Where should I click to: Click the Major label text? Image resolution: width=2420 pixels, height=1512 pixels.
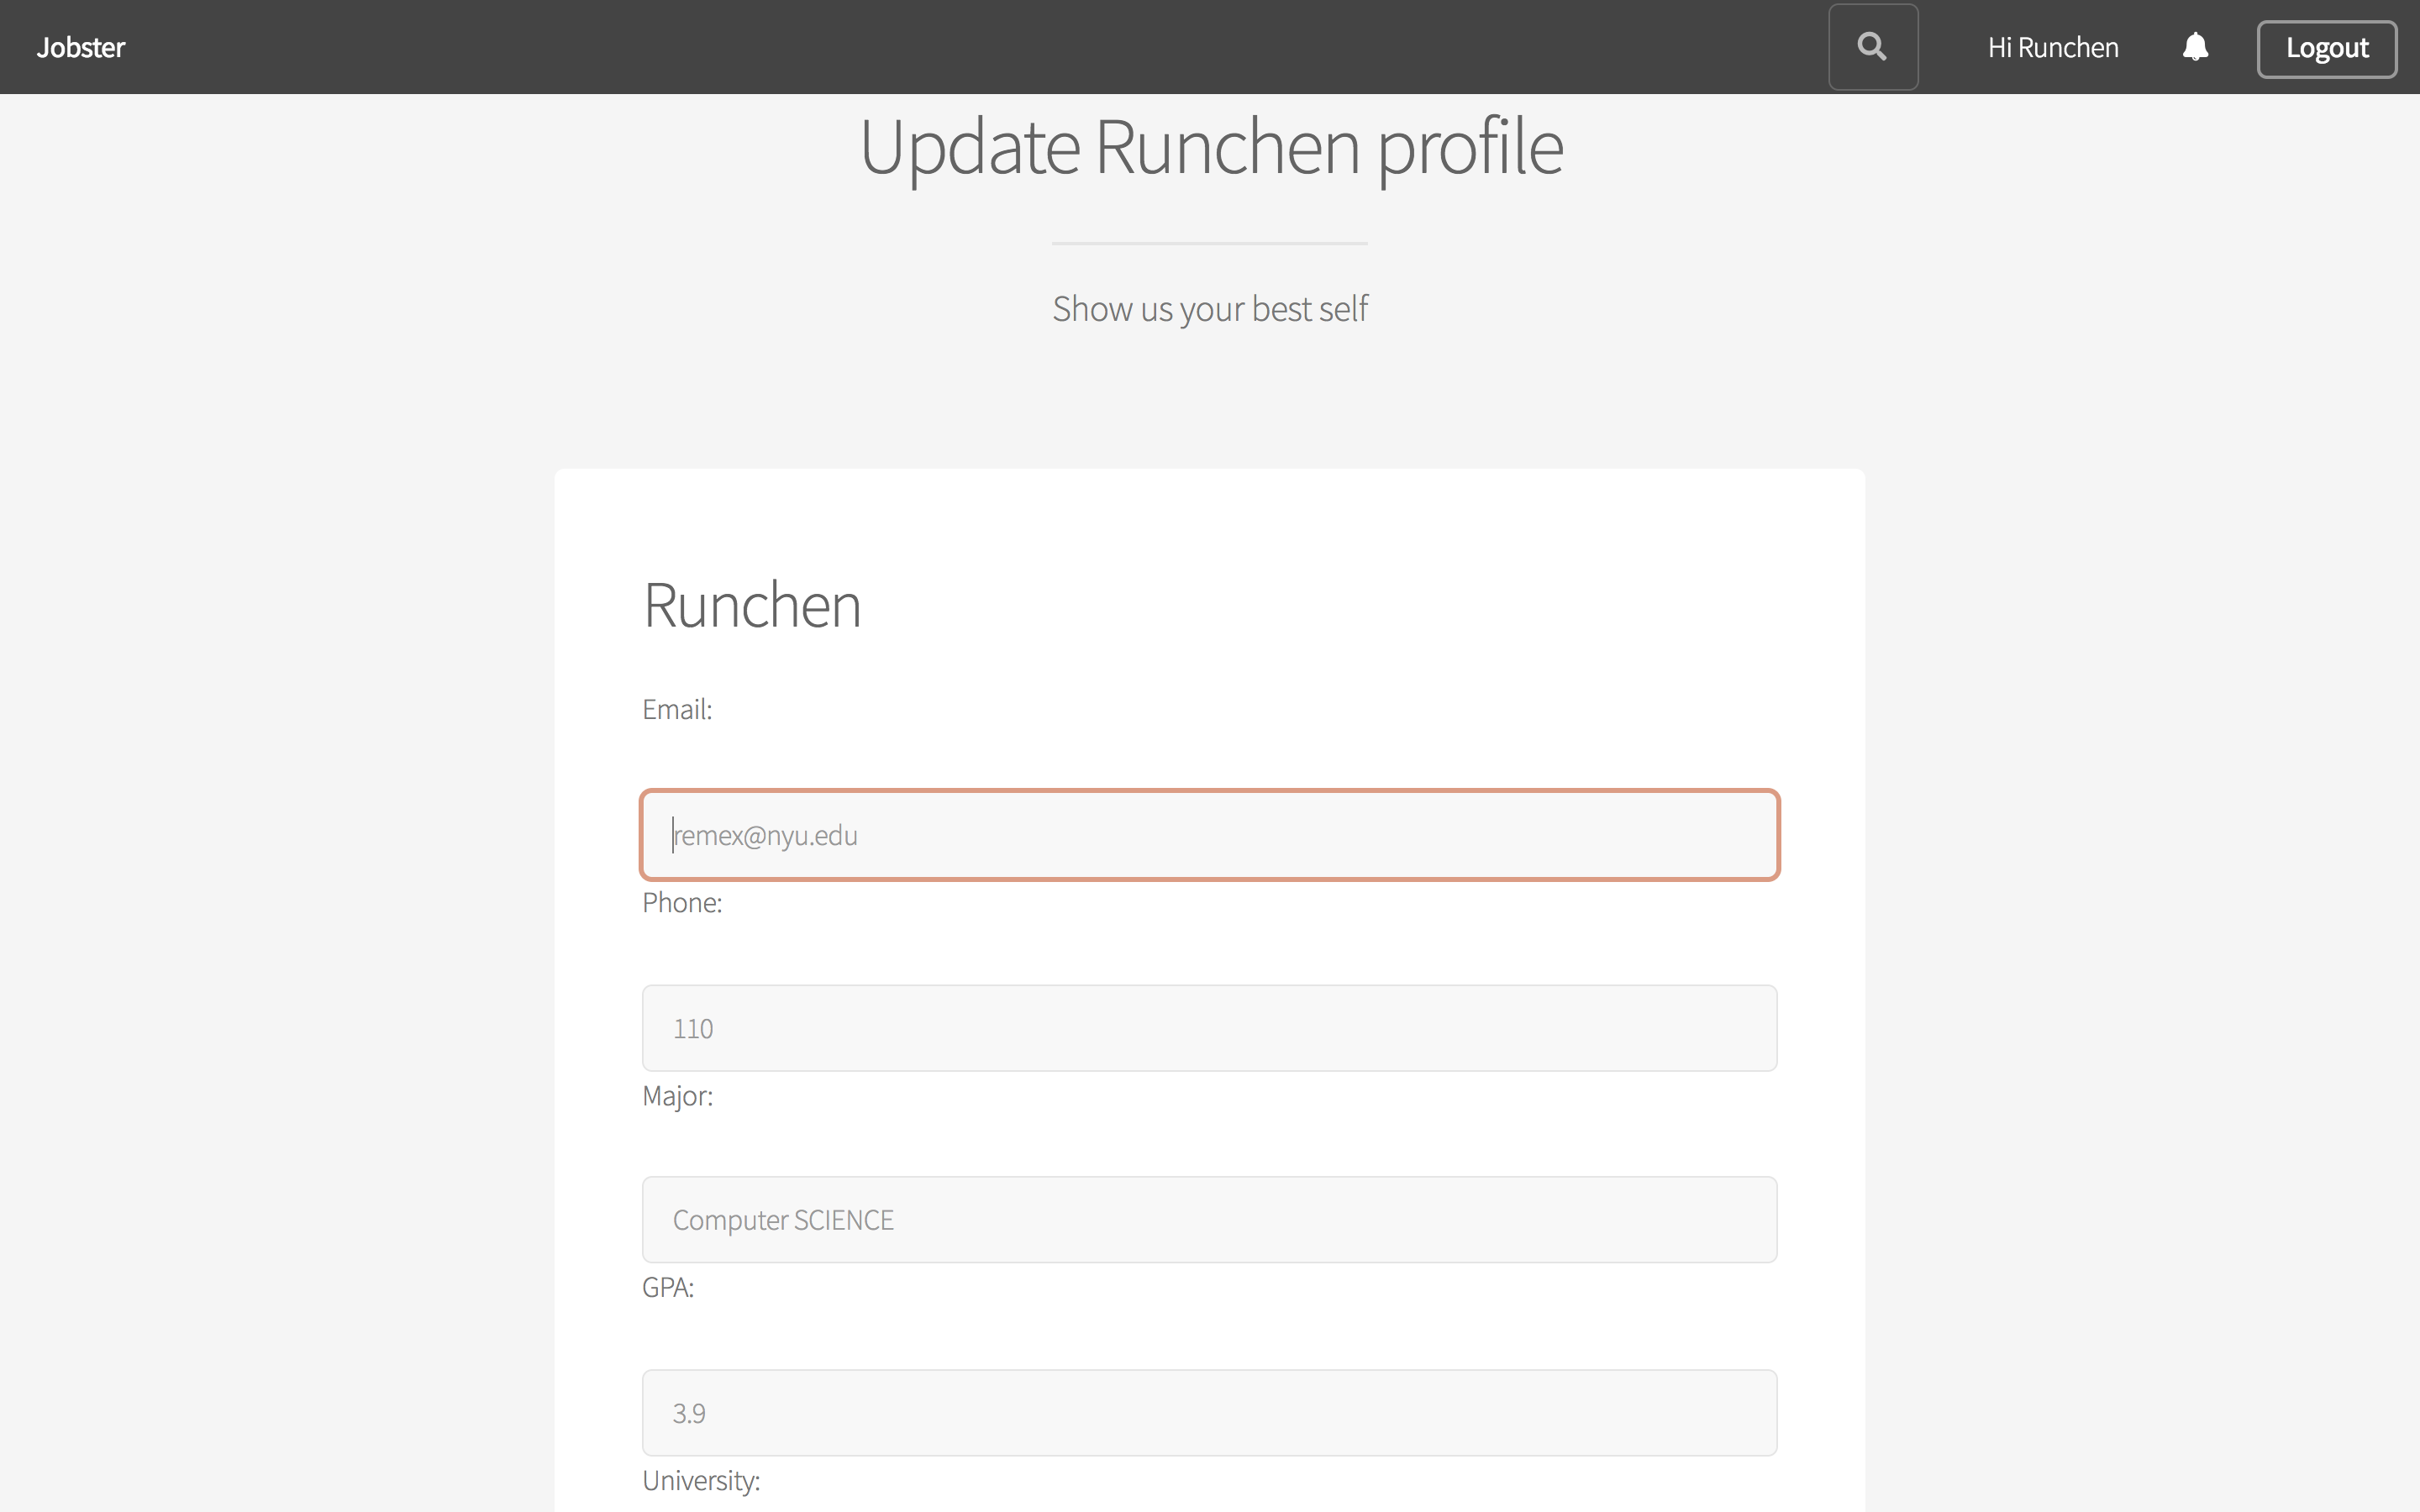pyautogui.click(x=678, y=1095)
